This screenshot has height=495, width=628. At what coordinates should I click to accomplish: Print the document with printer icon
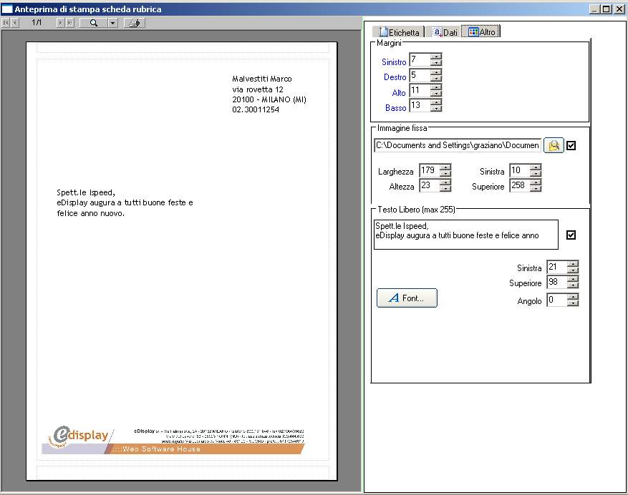click(x=134, y=23)
